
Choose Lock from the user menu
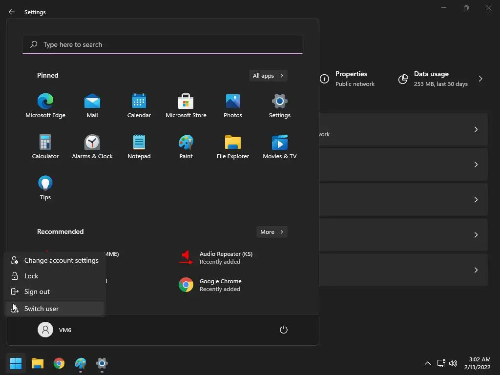[x=55, y=276]
